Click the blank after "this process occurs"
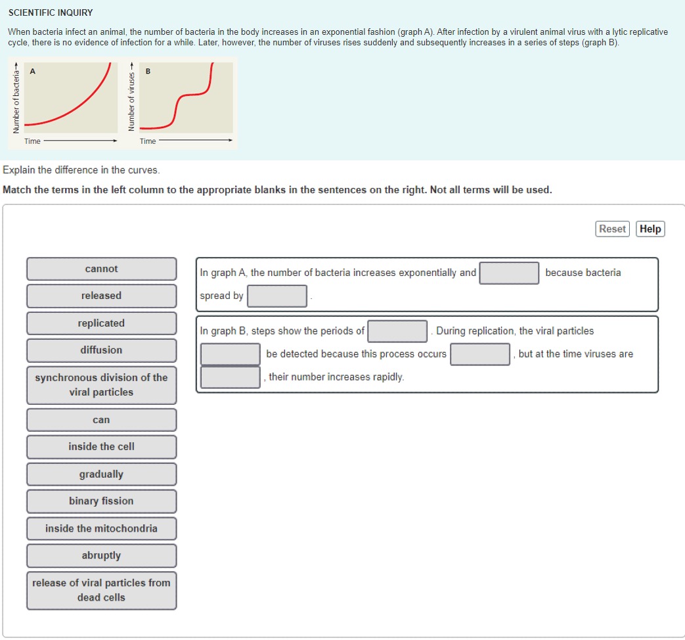This screenshot has height=640, width=685. (x=480, y=354)
